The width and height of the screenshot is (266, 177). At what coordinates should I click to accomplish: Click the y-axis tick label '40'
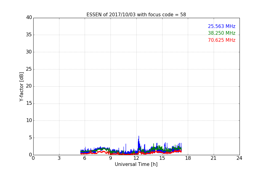click(x=29, y=18)
